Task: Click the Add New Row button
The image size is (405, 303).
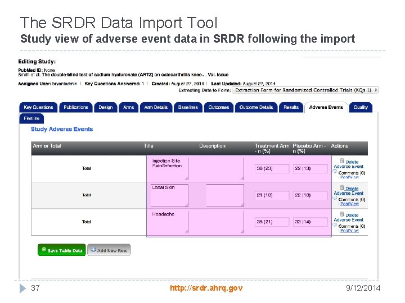Action: point(109,250)
